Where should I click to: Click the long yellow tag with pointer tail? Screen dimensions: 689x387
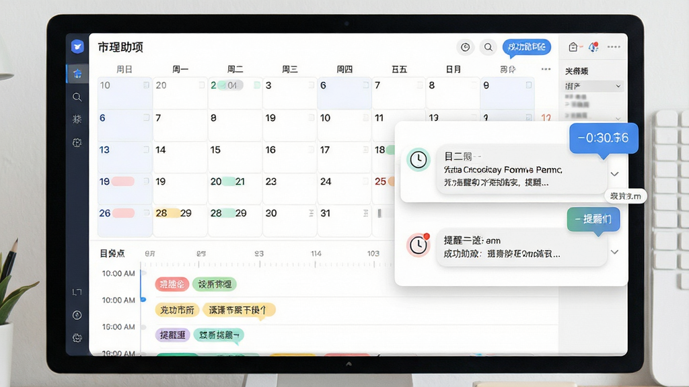[239, 310]
